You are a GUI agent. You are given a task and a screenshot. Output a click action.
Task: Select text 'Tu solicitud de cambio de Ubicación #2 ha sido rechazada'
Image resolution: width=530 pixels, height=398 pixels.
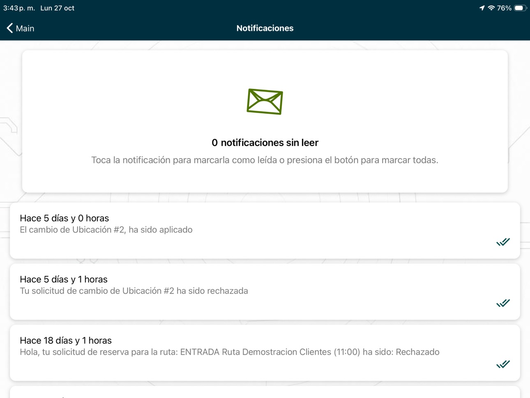point(134,291)
